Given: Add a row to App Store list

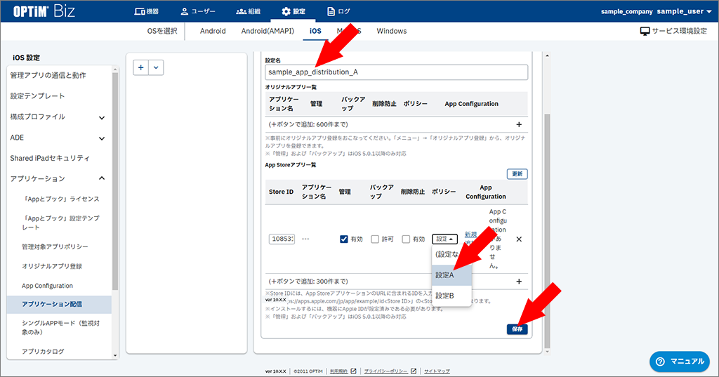Looking at the screenshot, I should (519, 281).
